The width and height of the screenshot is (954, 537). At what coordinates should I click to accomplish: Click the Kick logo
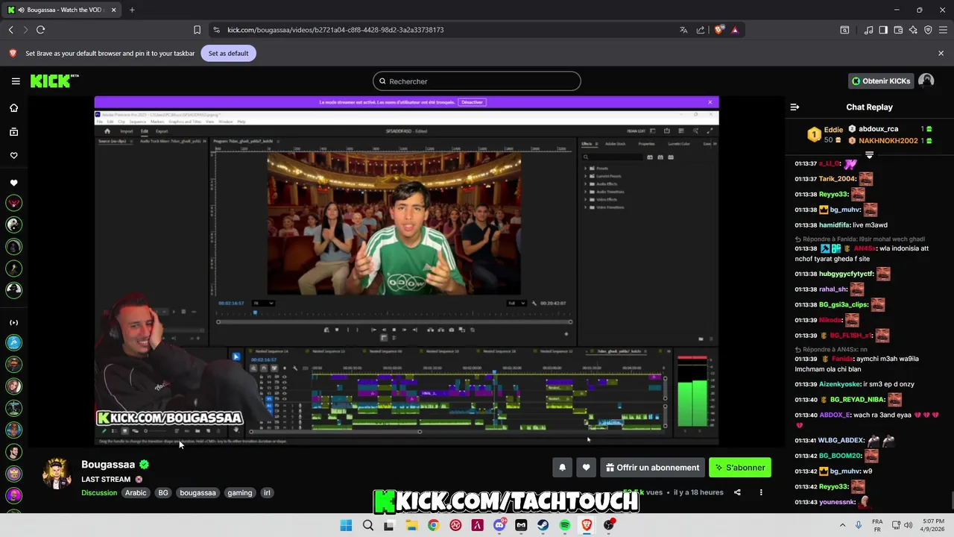54,81
